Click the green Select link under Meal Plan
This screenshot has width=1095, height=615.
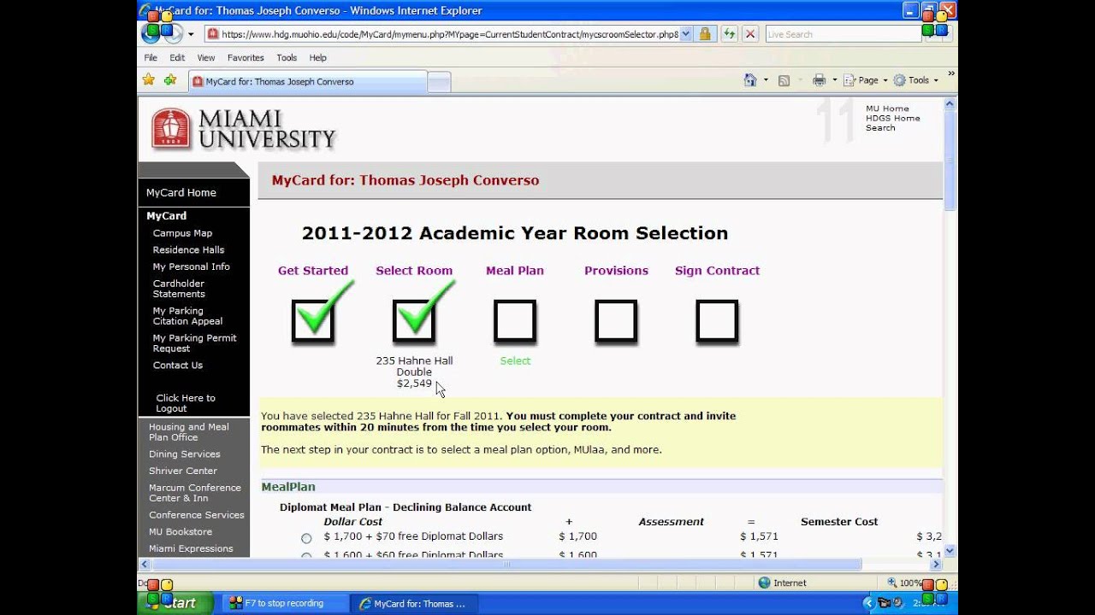[515, 361]
